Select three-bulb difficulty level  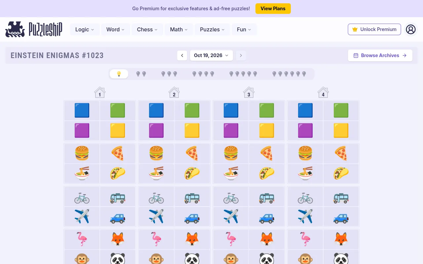pos(169,74)
